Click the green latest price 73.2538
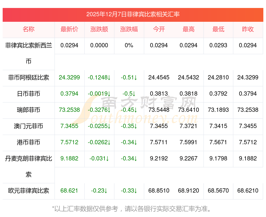The width and height of the screenshot is (266, 217). click(69, 110)
